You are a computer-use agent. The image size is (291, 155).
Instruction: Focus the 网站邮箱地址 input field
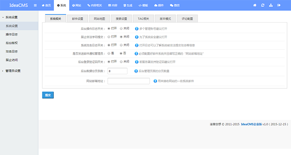[x=129, y=81]
